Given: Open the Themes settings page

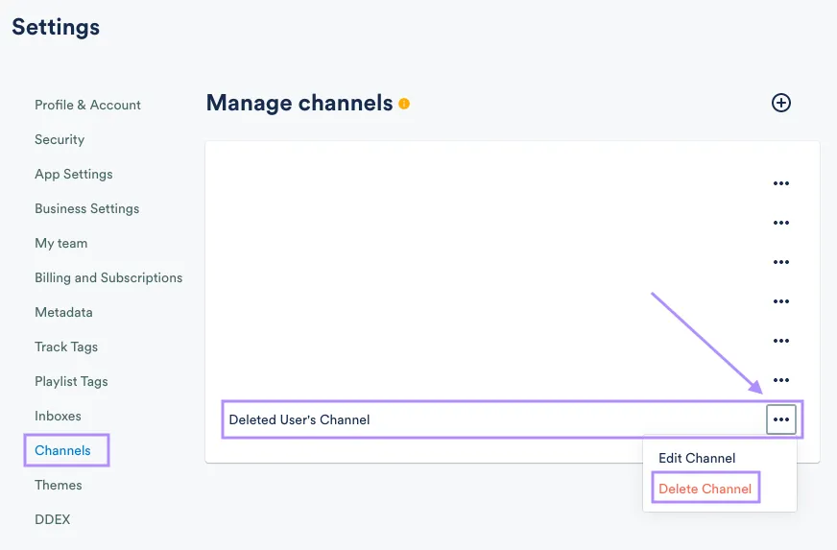Looking at the screenshot, I should click(59, 485).
